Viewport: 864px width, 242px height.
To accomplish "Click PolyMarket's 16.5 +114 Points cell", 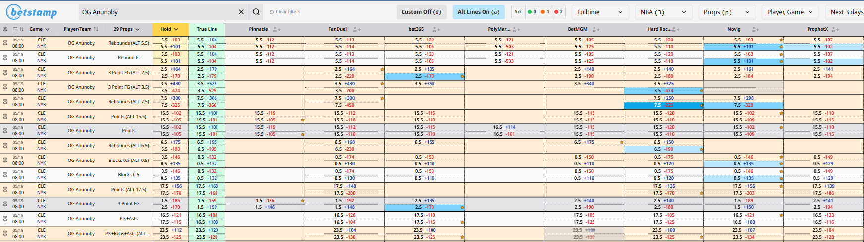I will 504,127.
